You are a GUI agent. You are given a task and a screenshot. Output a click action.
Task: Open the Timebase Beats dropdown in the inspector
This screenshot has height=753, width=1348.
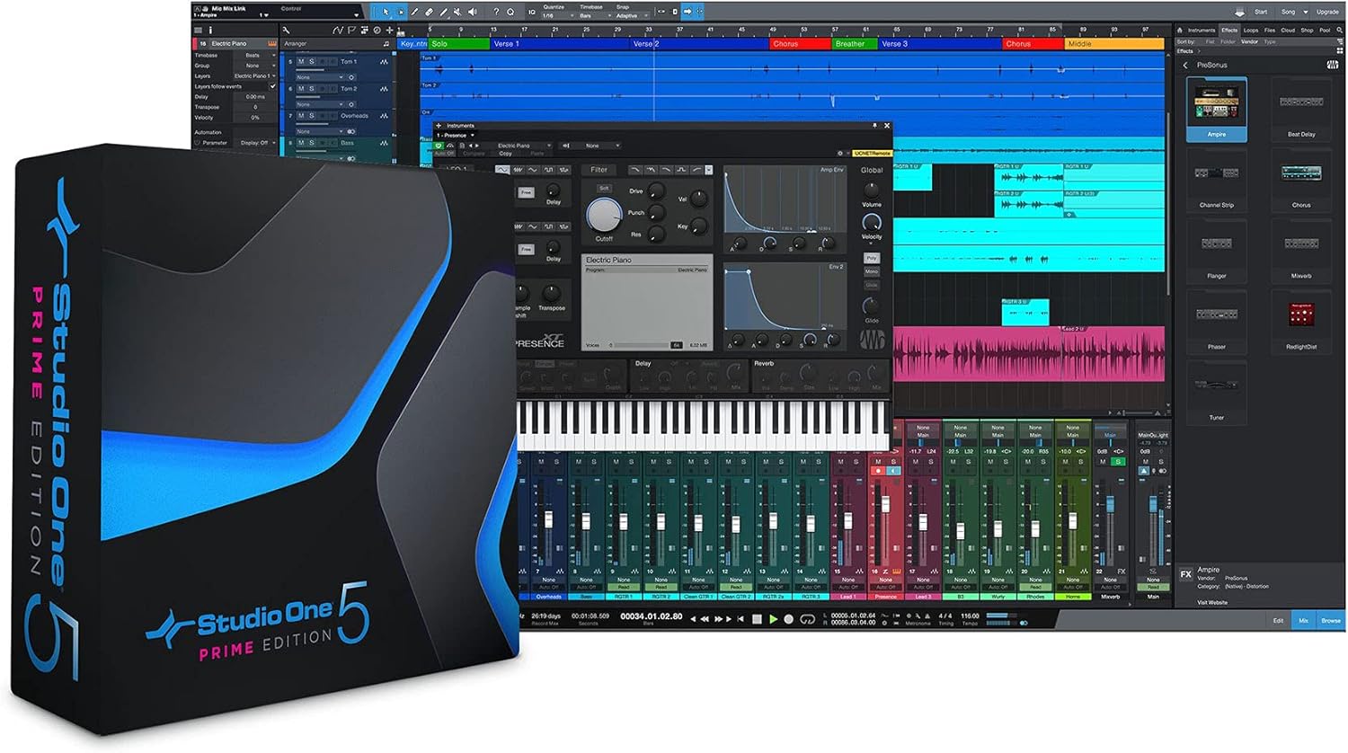tap(258, 55)
